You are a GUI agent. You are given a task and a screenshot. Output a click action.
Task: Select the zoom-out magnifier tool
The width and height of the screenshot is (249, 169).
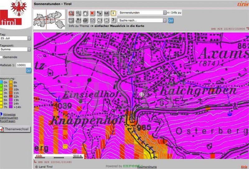[78, 13]
